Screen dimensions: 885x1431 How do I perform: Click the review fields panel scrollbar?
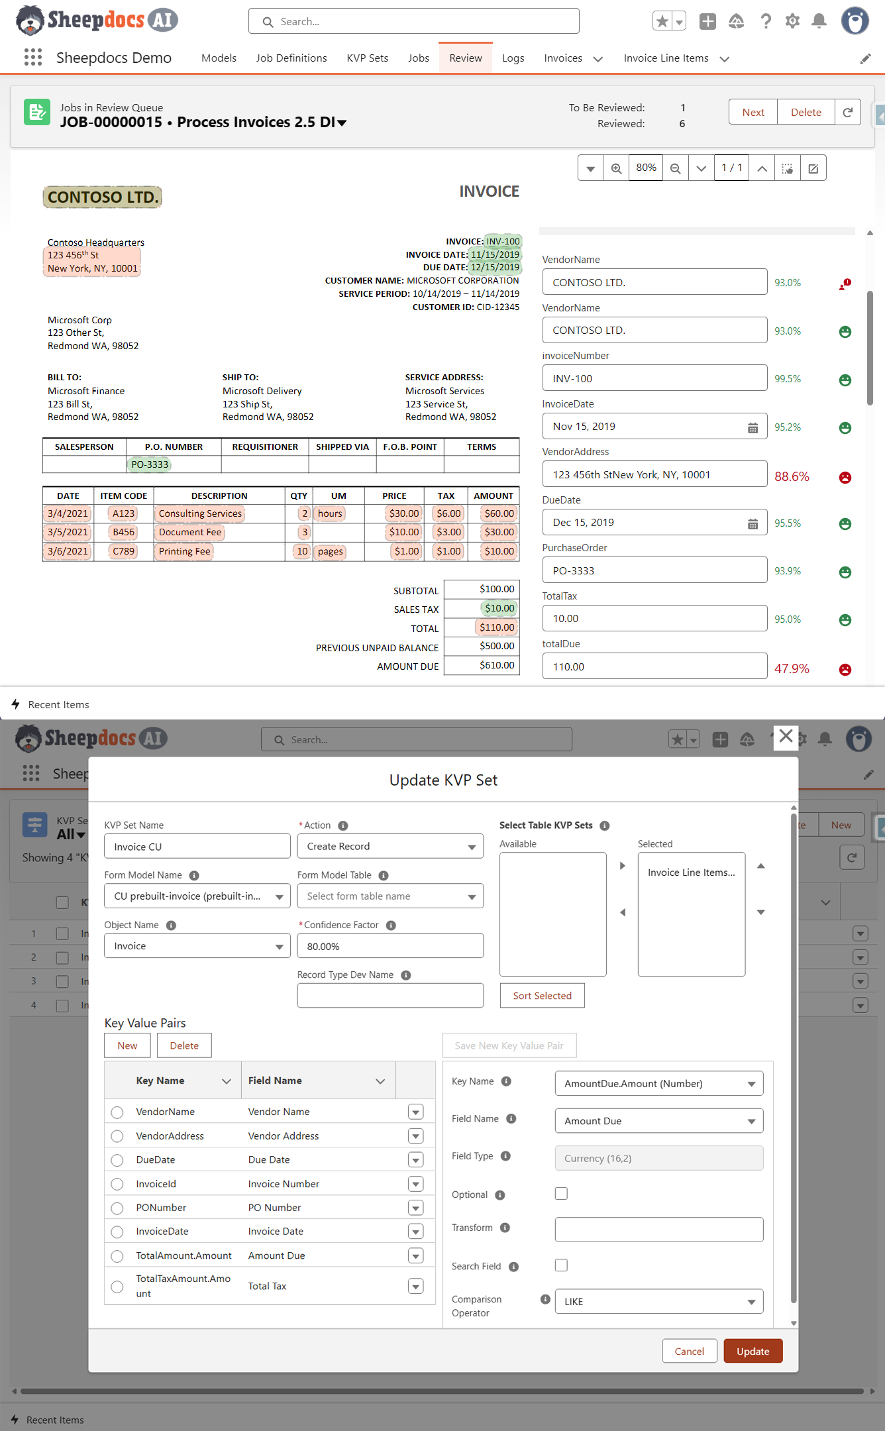pos(870,348)
